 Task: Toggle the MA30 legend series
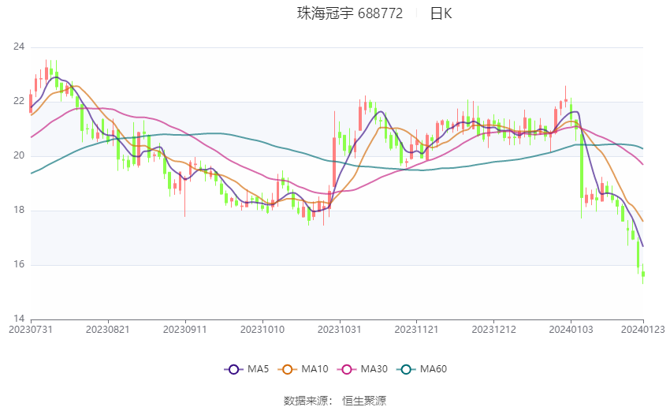point(363,369)
